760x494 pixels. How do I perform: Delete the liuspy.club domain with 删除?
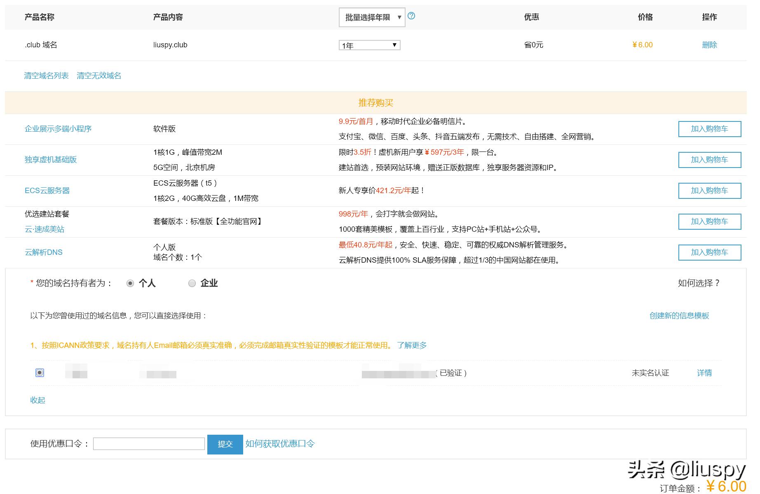[709, 45]
